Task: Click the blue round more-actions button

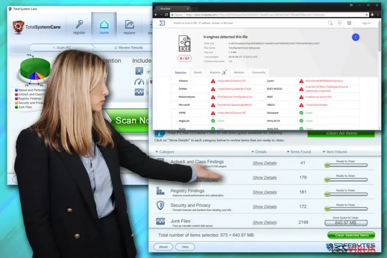Action: coord(356,37)
